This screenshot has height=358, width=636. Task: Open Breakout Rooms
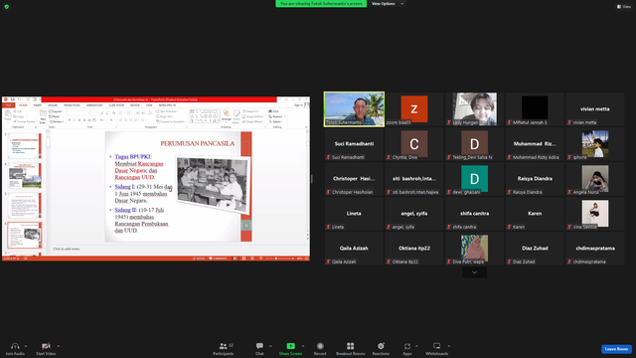coord(351,348)
